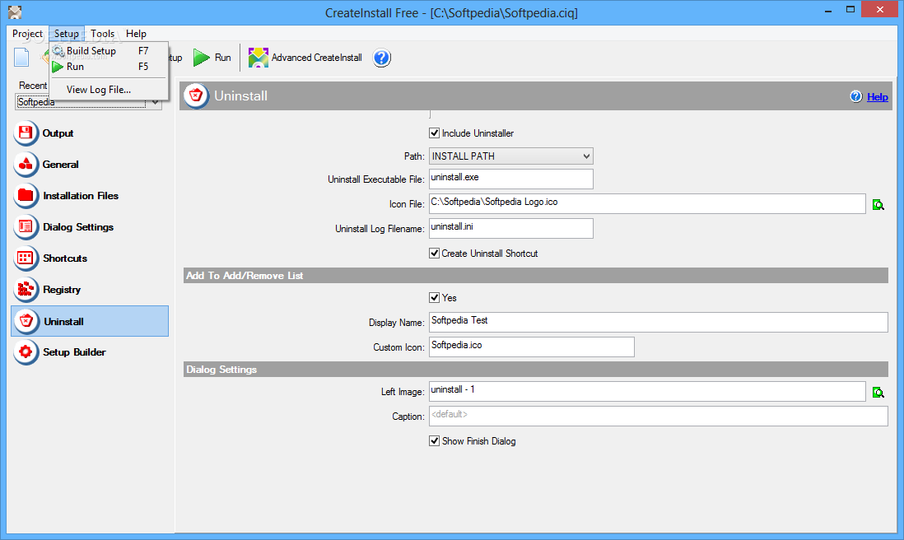Open the Help menu
Image resolution: width=904 pixels, height=540 pixels.
click(136, 34)
